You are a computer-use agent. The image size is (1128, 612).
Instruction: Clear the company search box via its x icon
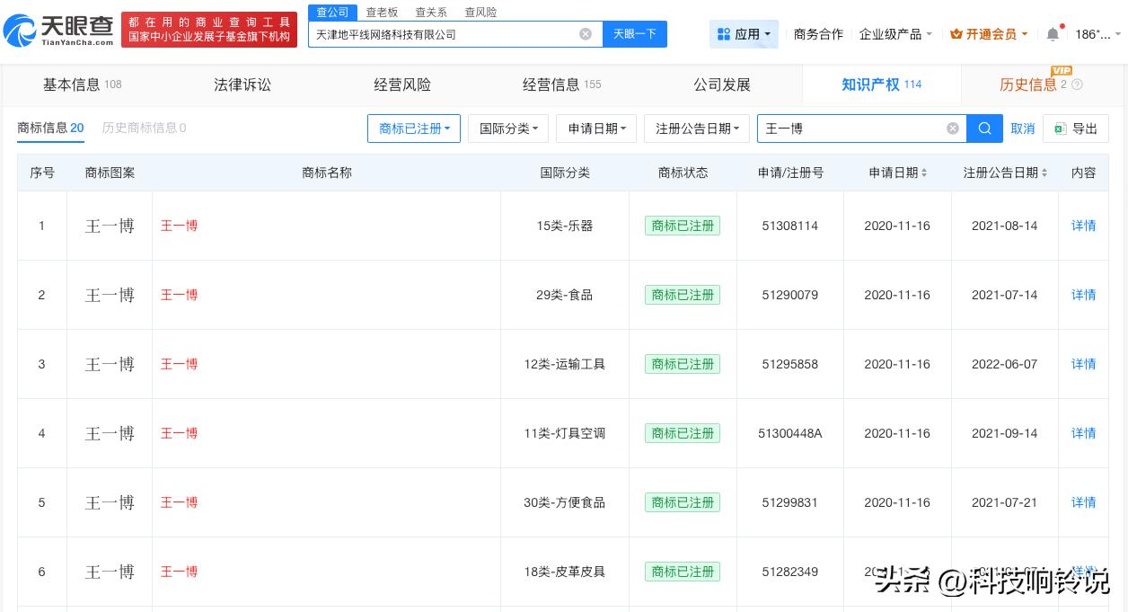click(586, 33)
